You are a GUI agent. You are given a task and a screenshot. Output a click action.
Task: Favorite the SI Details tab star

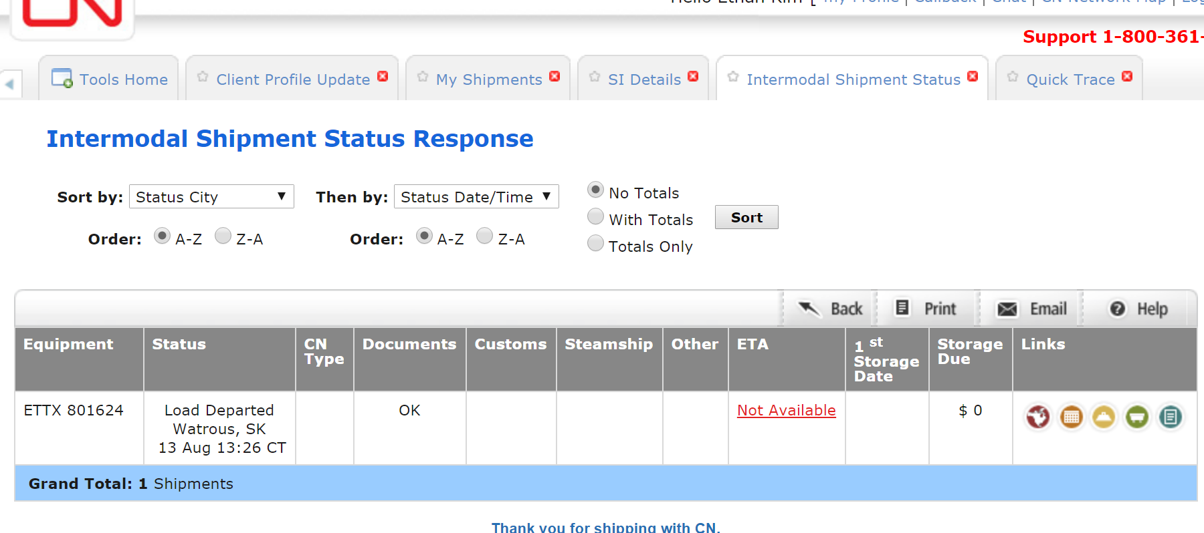click(x=595, y=77)
